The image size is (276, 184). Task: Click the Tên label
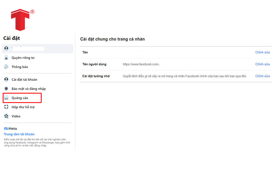85,52
